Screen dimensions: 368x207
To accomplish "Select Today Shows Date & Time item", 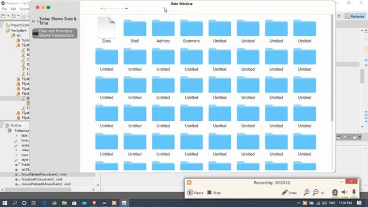I will (55, 21).
